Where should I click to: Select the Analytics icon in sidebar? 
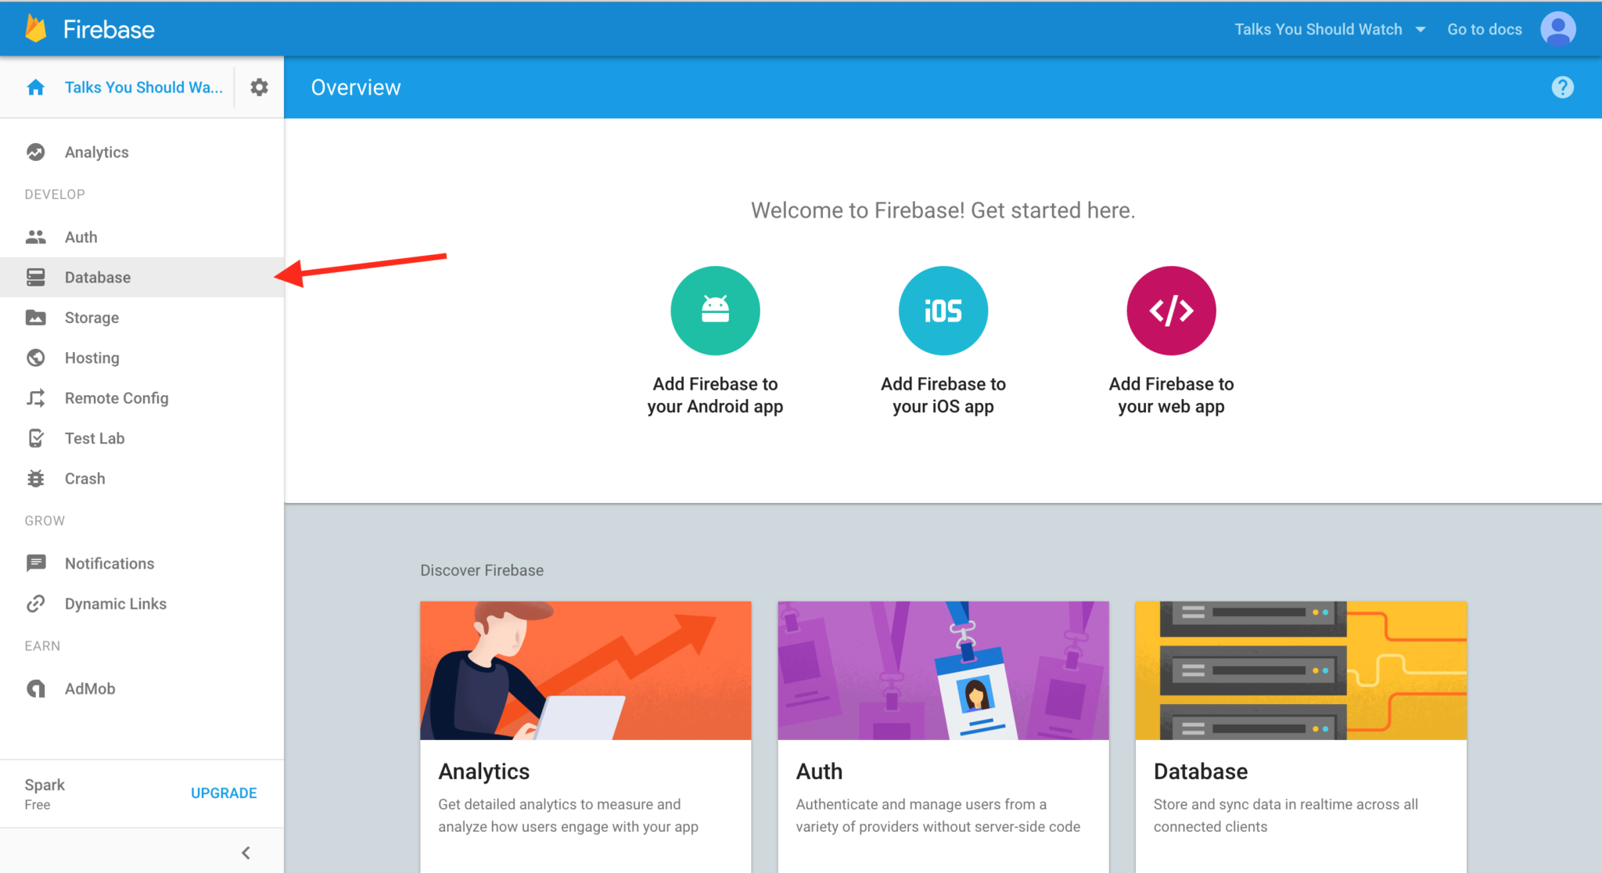click(36, 152)
